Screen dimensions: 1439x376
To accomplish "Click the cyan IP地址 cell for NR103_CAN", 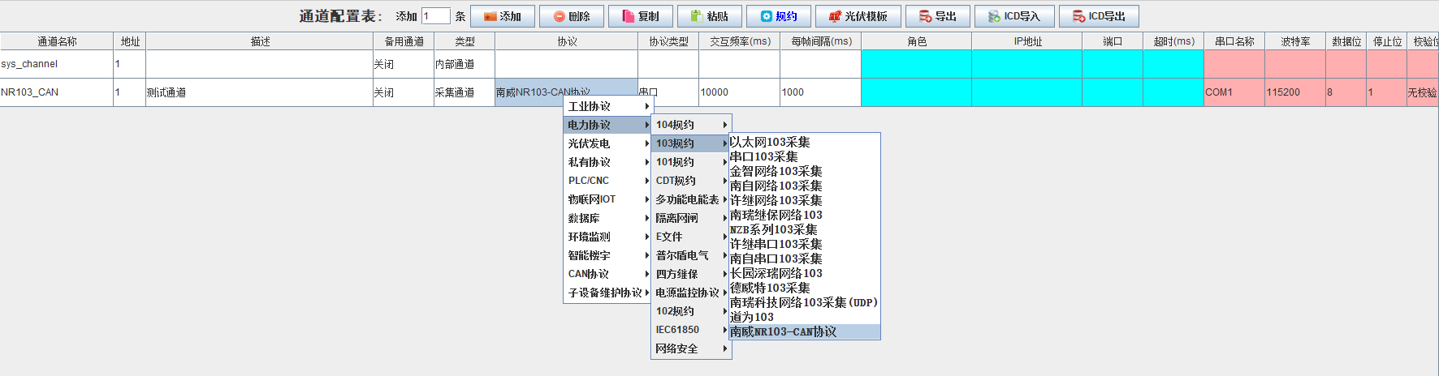I will 1026,92.
